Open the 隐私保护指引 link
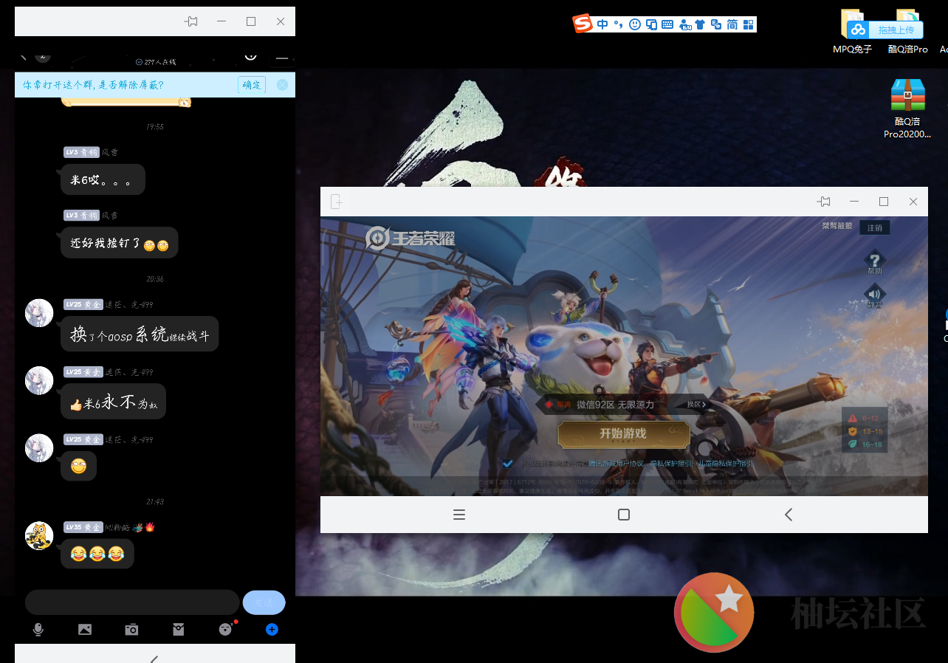 click(670, 464)
